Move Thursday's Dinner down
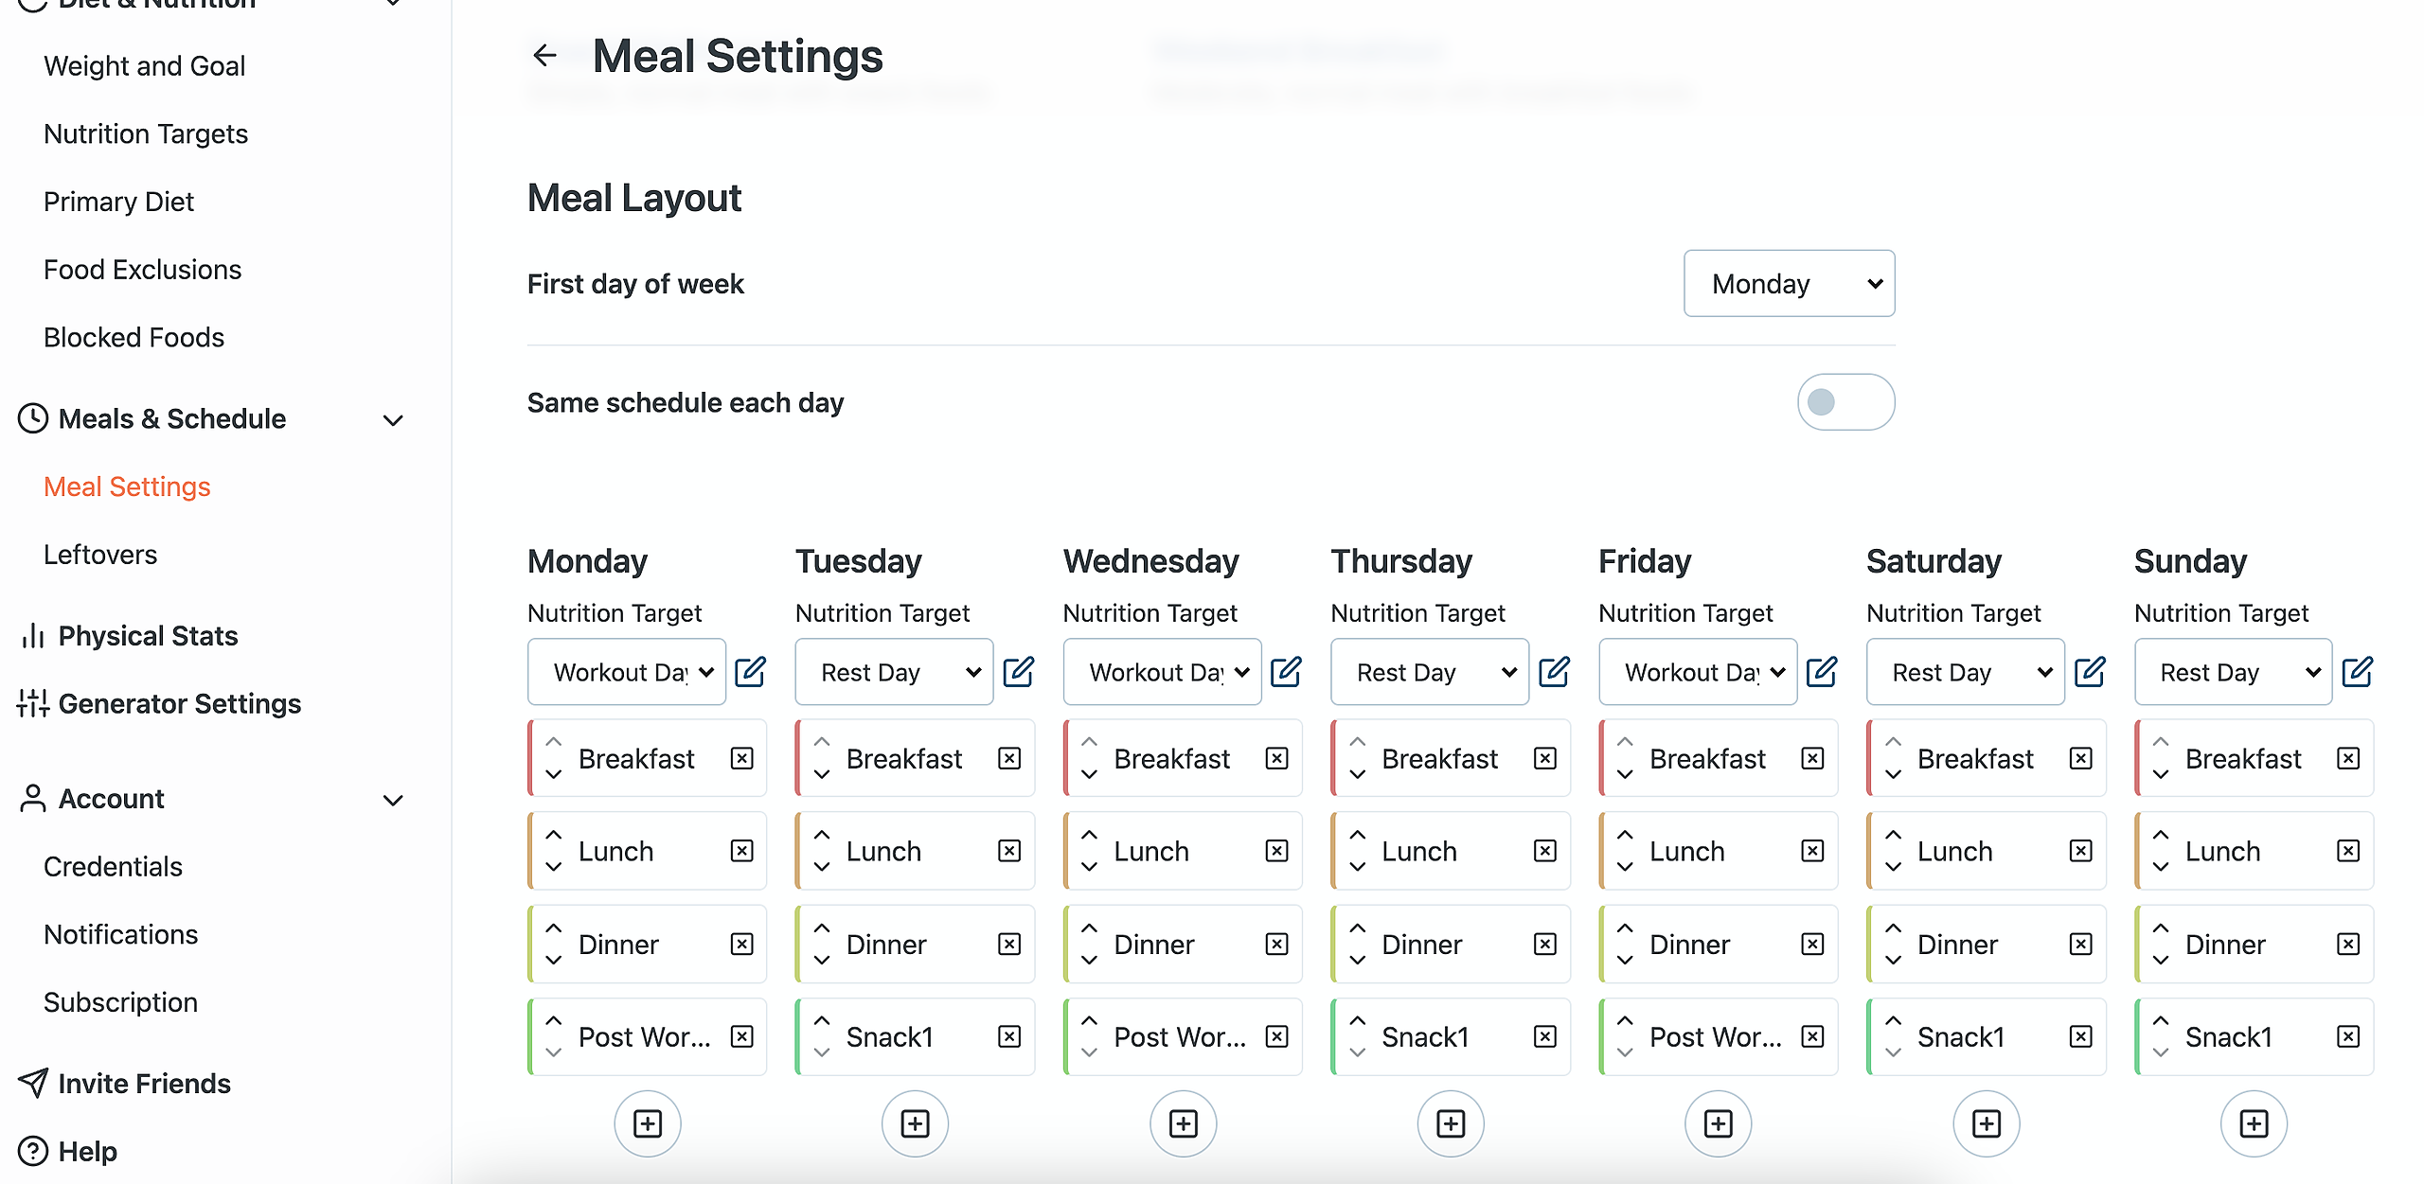 click(1358, 960)
